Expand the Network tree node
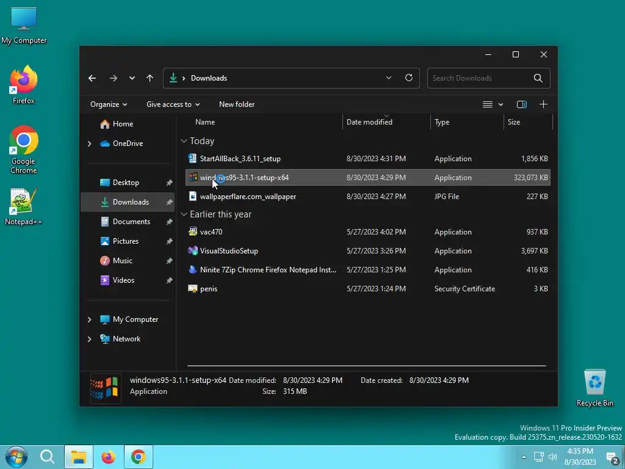 89,339
